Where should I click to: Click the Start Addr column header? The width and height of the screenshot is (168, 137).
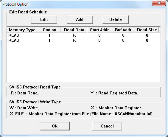coord(99,30)
